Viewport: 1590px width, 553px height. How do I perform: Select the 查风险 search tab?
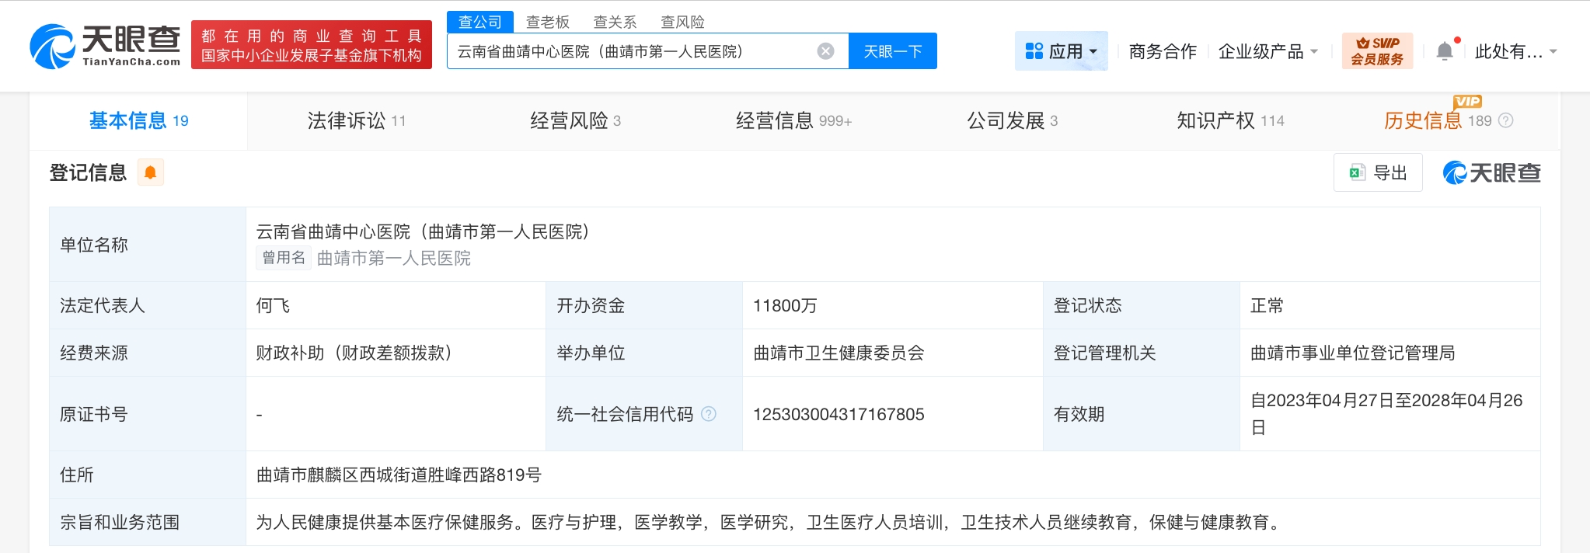(x=682, y=22)
